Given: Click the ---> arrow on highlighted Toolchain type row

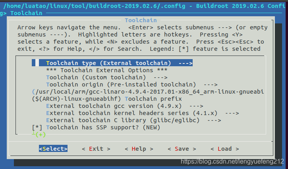Looking at the screenshot, I should point(186,63).
